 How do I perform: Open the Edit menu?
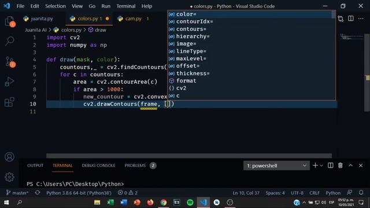tap(35, 6)
